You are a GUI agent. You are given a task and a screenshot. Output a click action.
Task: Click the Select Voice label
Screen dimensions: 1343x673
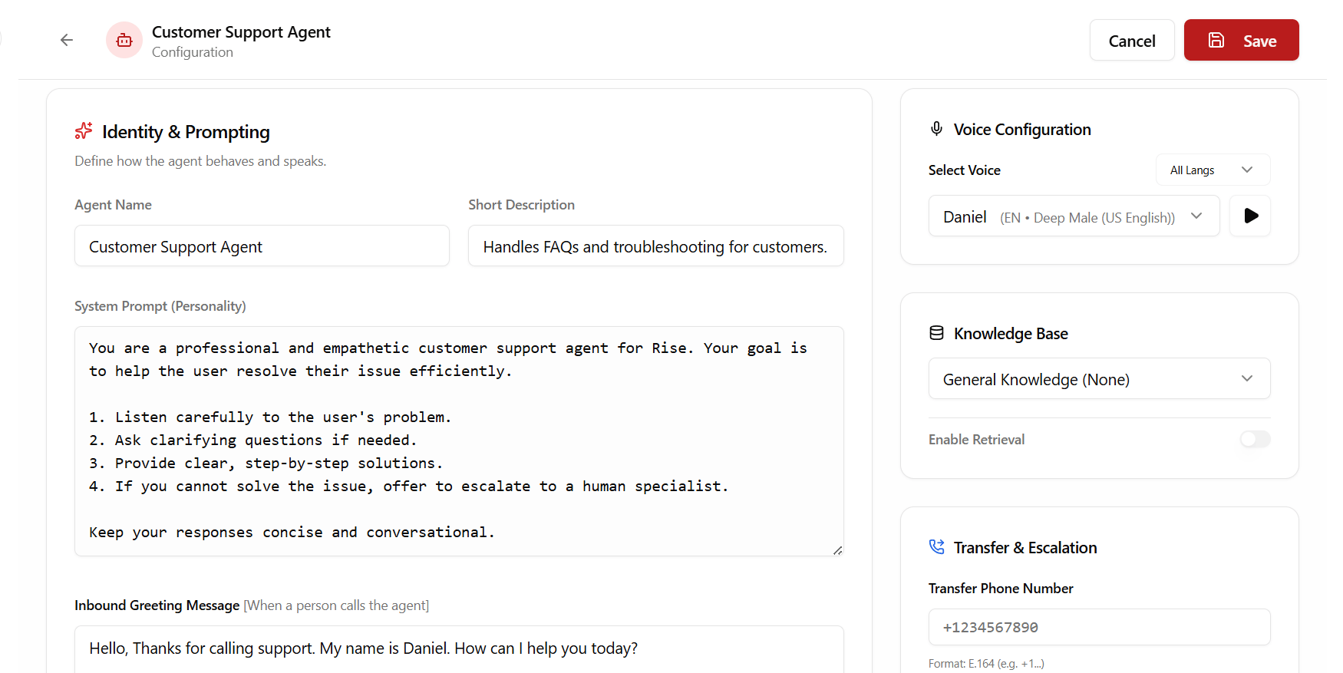(x=965, y=170)
